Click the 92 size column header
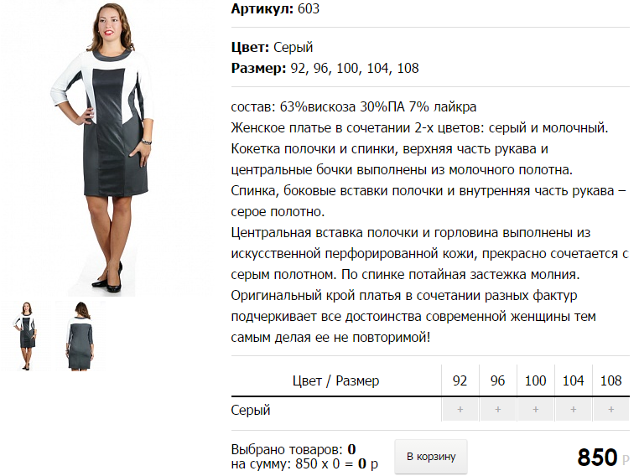The width and height of the screenshot is (639, 476). click(x=460, y=380)
